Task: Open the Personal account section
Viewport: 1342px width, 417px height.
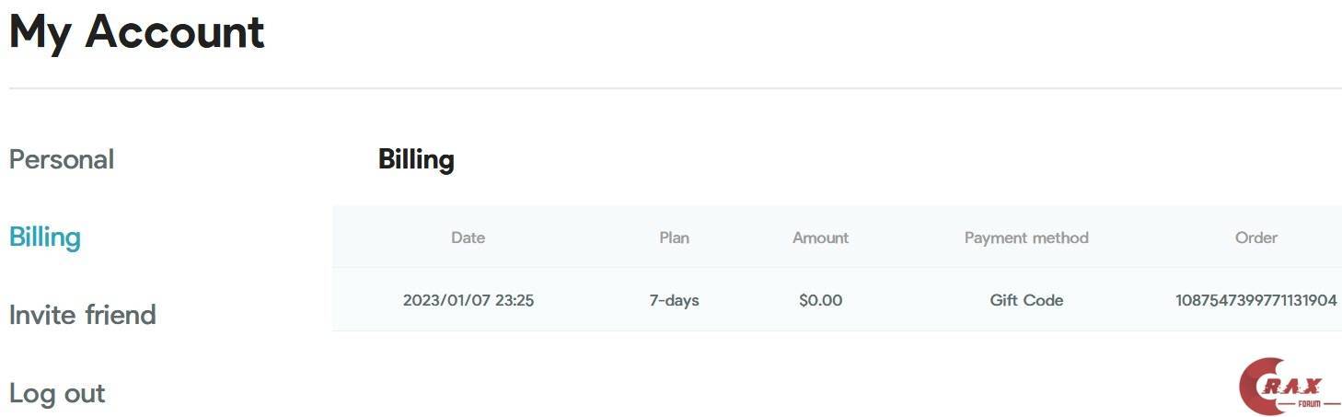Action: click(x=62, y=159)
